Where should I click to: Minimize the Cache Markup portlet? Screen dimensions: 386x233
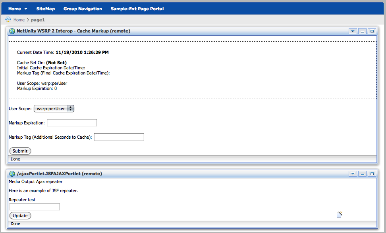(362, 31)
